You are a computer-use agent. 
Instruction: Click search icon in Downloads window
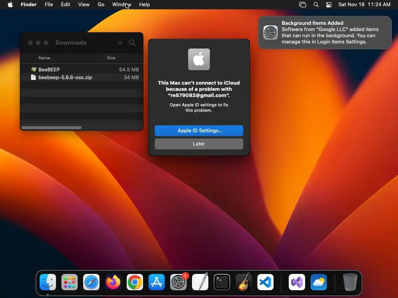(x=132, y=43)
